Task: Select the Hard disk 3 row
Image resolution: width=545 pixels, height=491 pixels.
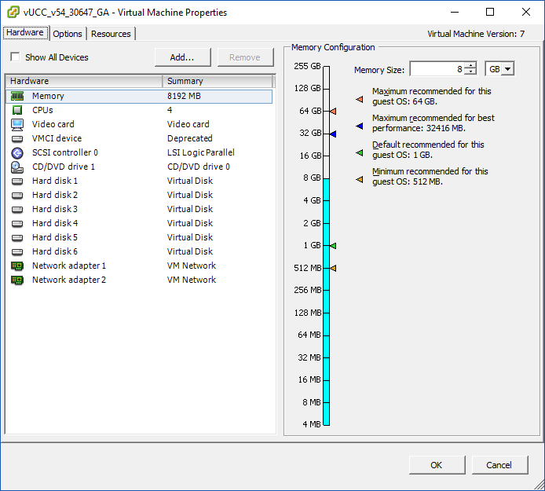Action: pyautogui.click(x=139, y=210)
